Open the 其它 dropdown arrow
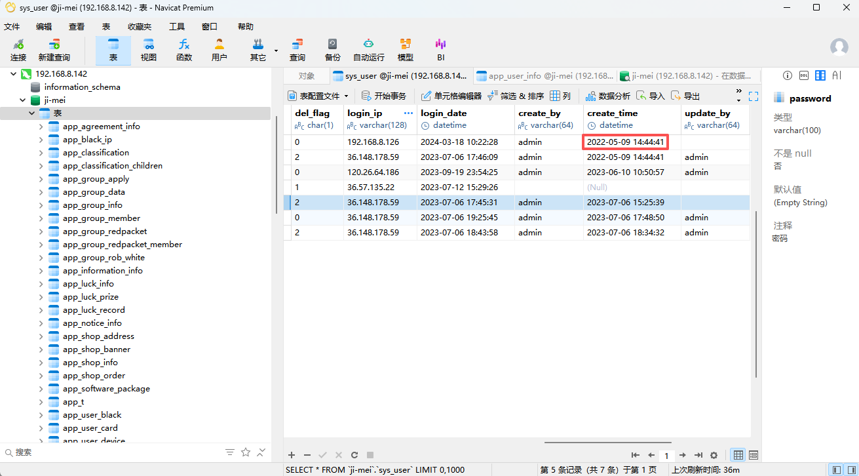This screenshot has height=476, width=859. pos(276,50)
